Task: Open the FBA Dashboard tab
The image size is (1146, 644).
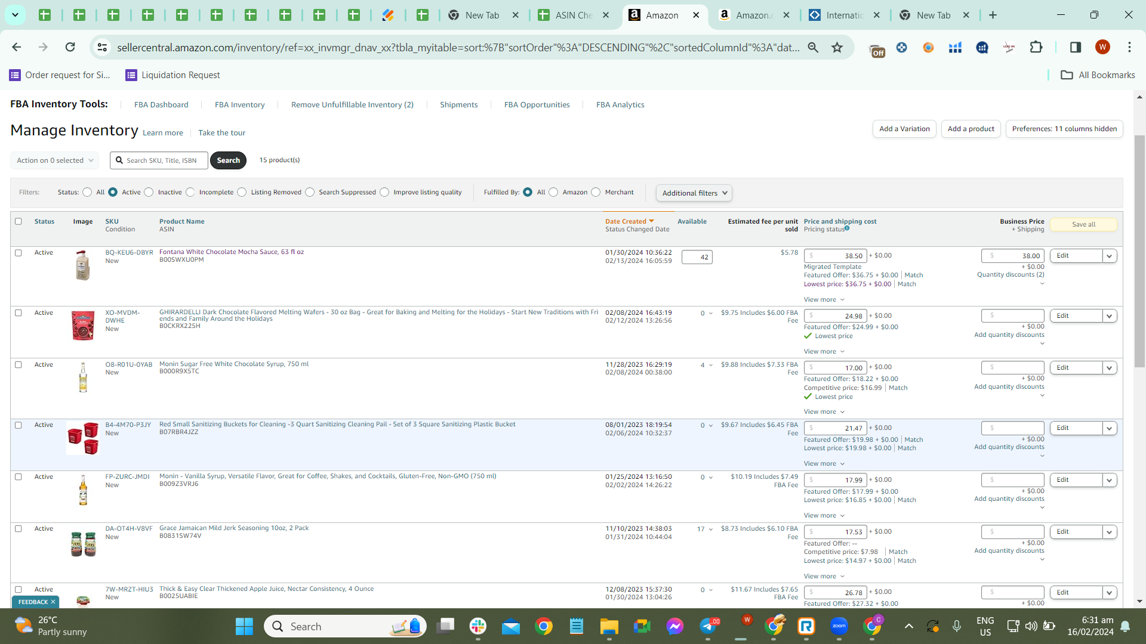Action: 161,104
